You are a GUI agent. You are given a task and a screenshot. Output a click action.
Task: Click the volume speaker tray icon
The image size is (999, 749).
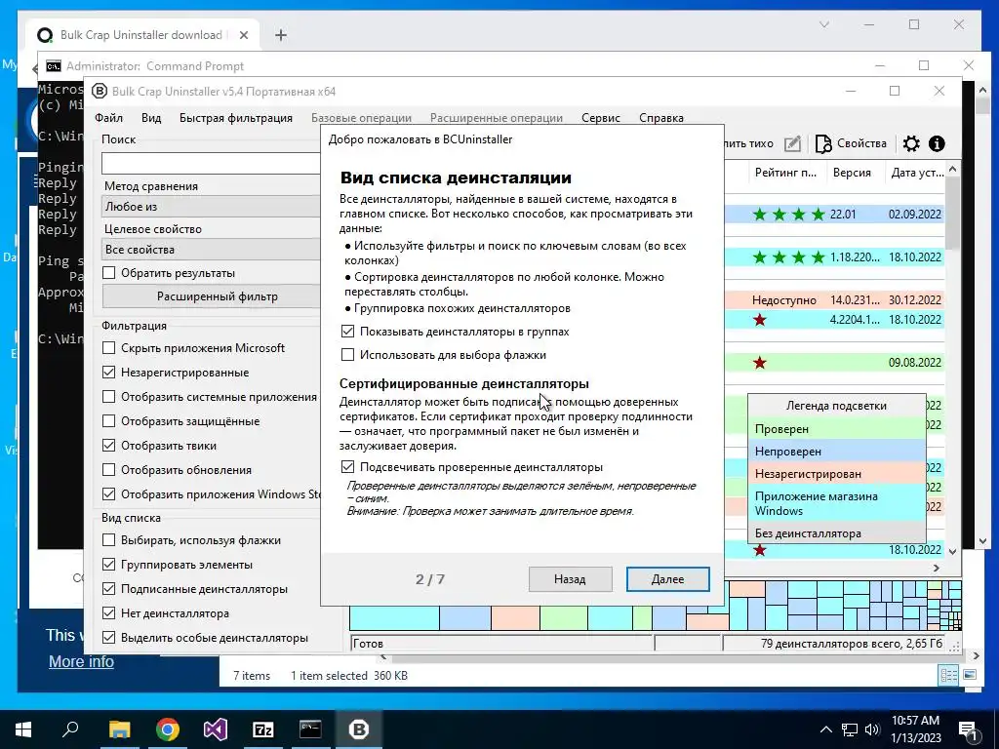[x=872, y=729]
